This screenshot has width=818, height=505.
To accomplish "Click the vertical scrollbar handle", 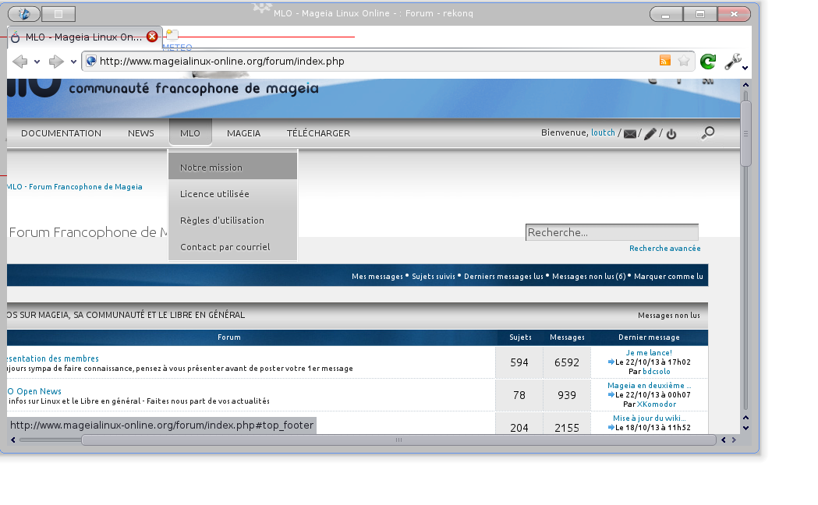I will point(746,133).
